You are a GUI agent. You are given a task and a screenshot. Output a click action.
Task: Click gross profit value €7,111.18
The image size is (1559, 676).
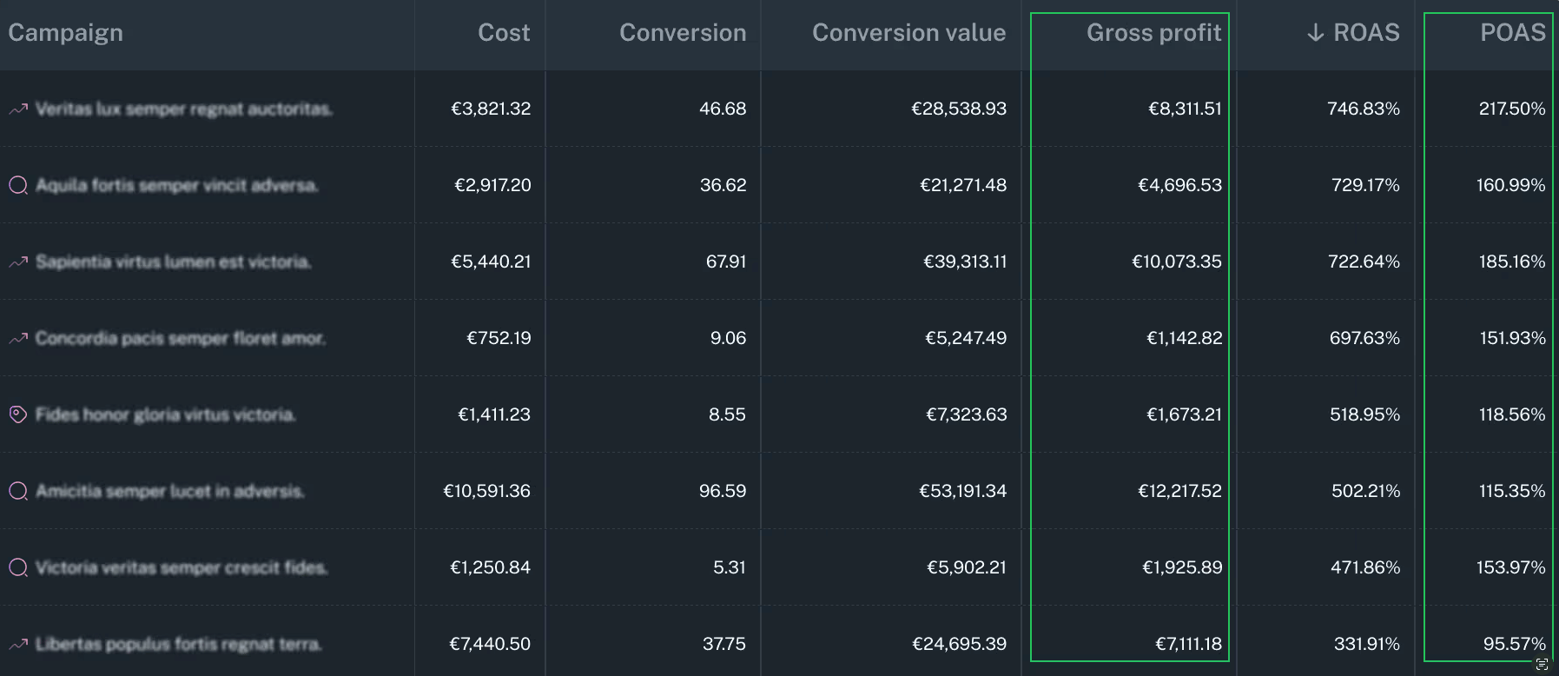tap(1188, 644)
